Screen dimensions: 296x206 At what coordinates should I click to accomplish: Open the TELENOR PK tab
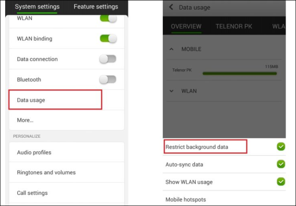[x=234, y=26]
